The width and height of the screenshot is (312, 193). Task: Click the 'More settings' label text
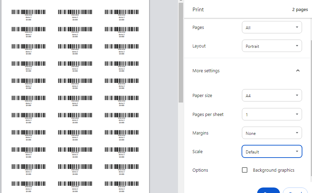[206, 71]
